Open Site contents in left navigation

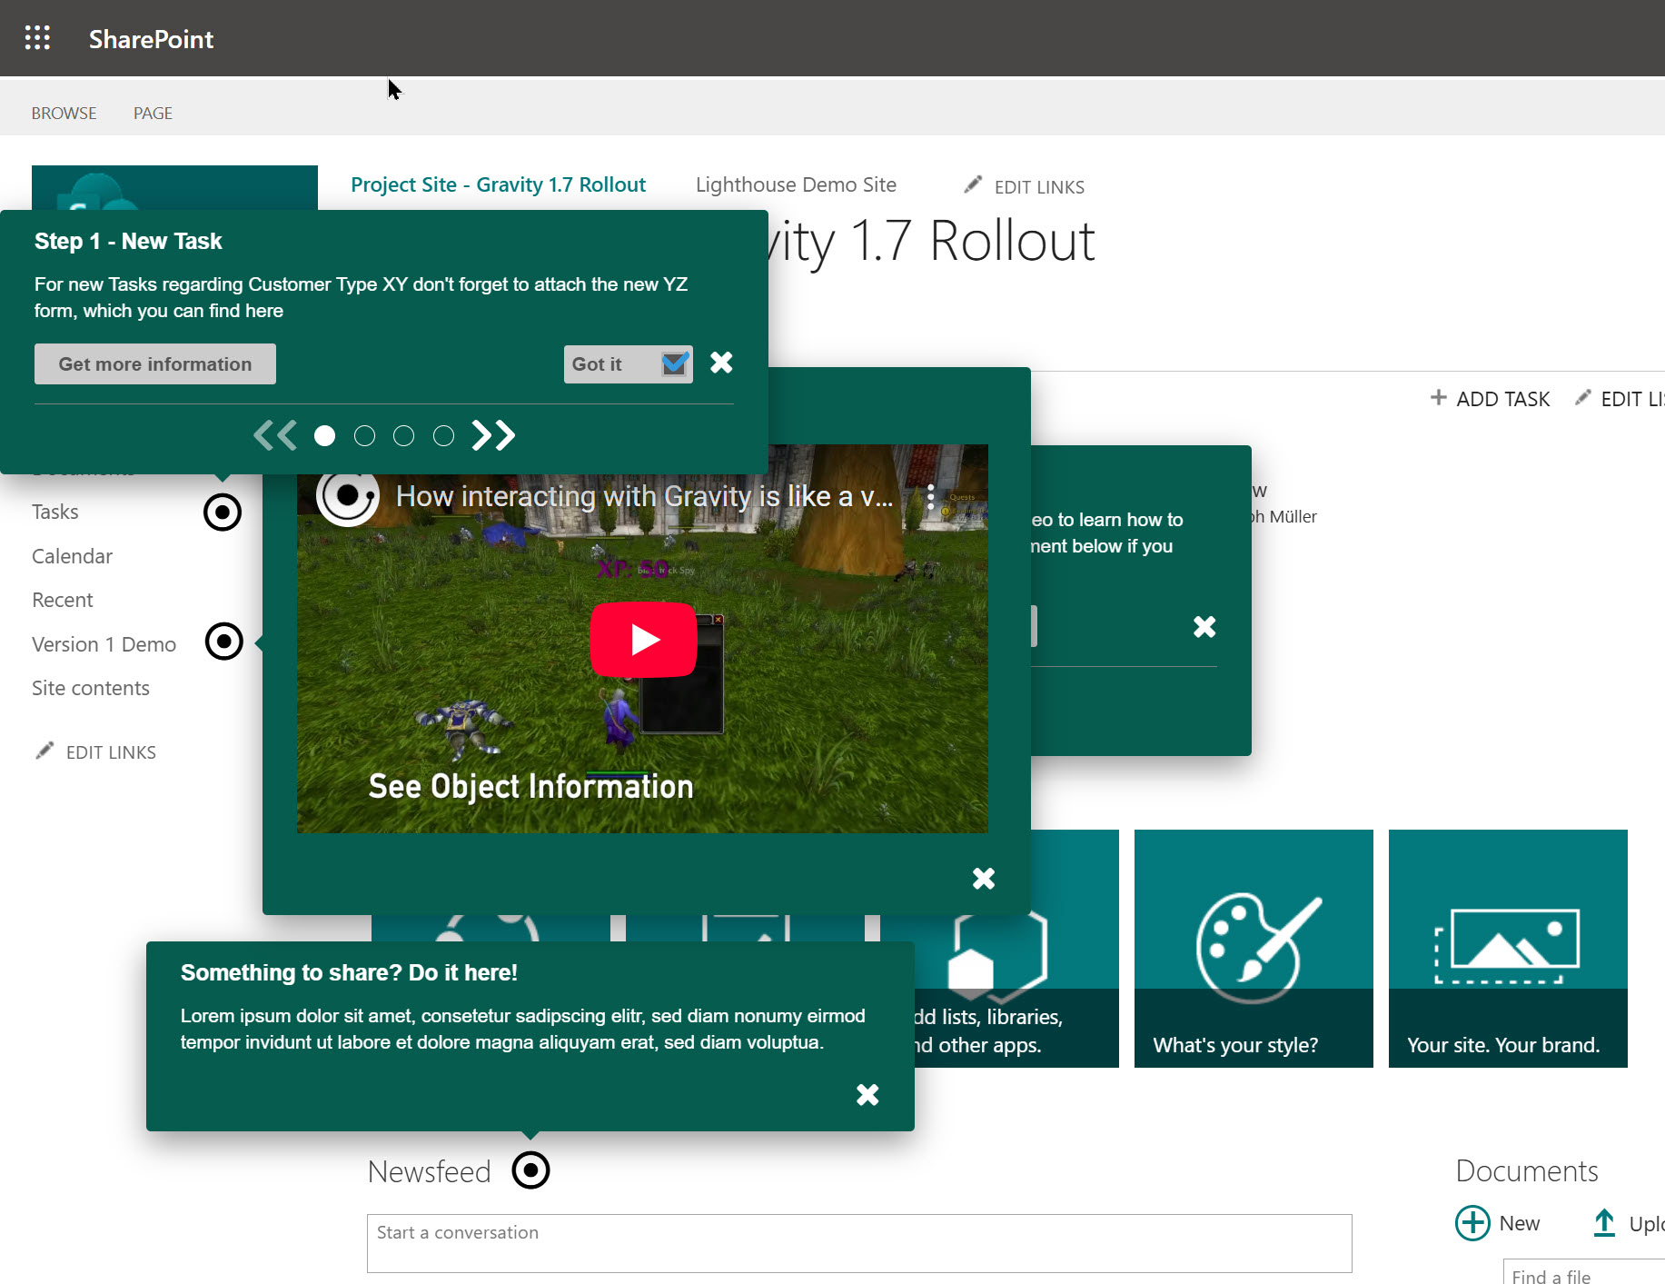[91, 688]
